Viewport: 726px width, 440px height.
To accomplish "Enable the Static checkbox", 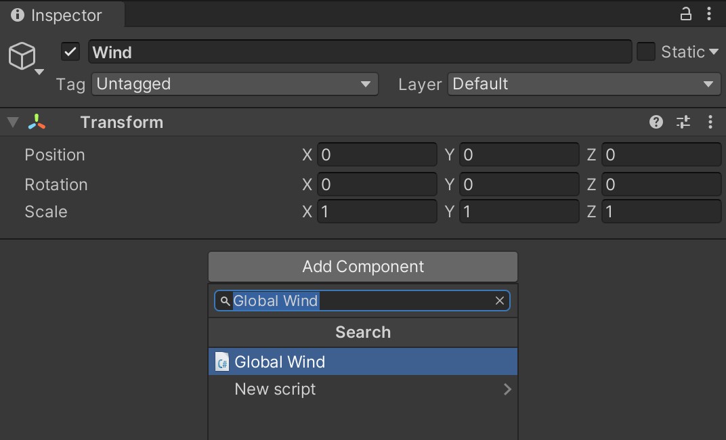I will point(645,51).
